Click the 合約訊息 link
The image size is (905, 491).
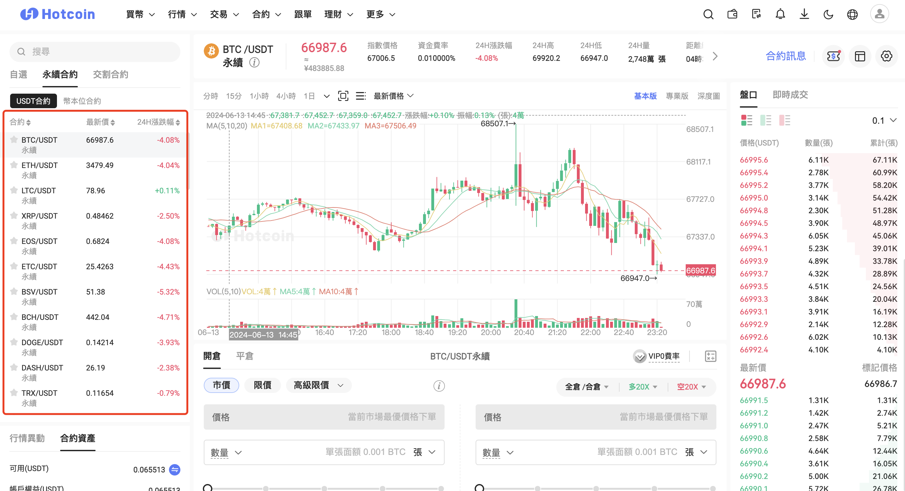click(x=786, y=56)
